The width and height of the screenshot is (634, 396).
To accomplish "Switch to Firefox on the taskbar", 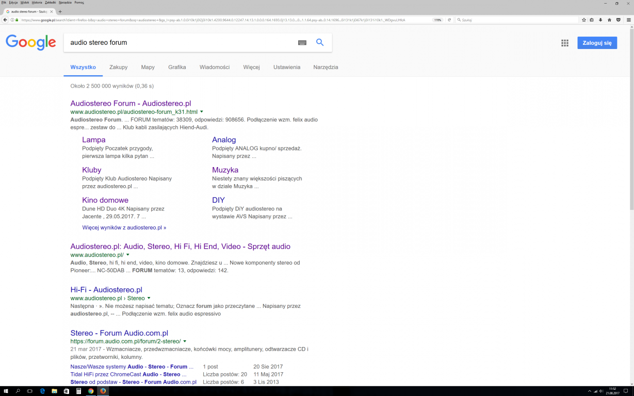I will 103,391.
